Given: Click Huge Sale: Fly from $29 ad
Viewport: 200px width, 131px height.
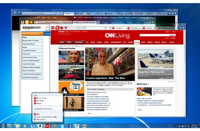Looking at the screenshot, I should click(156, 64).
